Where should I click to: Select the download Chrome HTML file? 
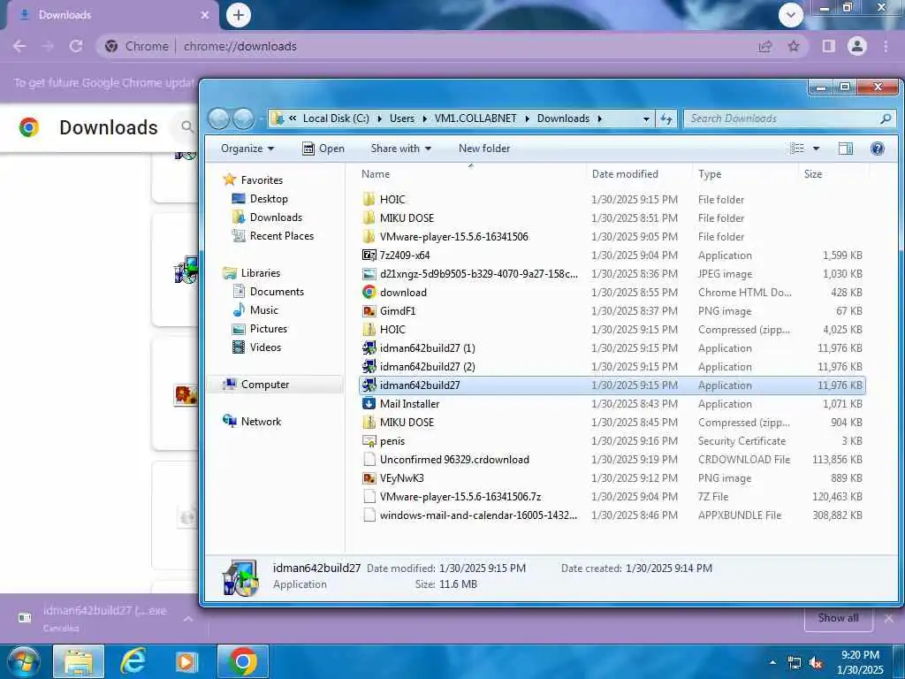click(x=612, y=292)
